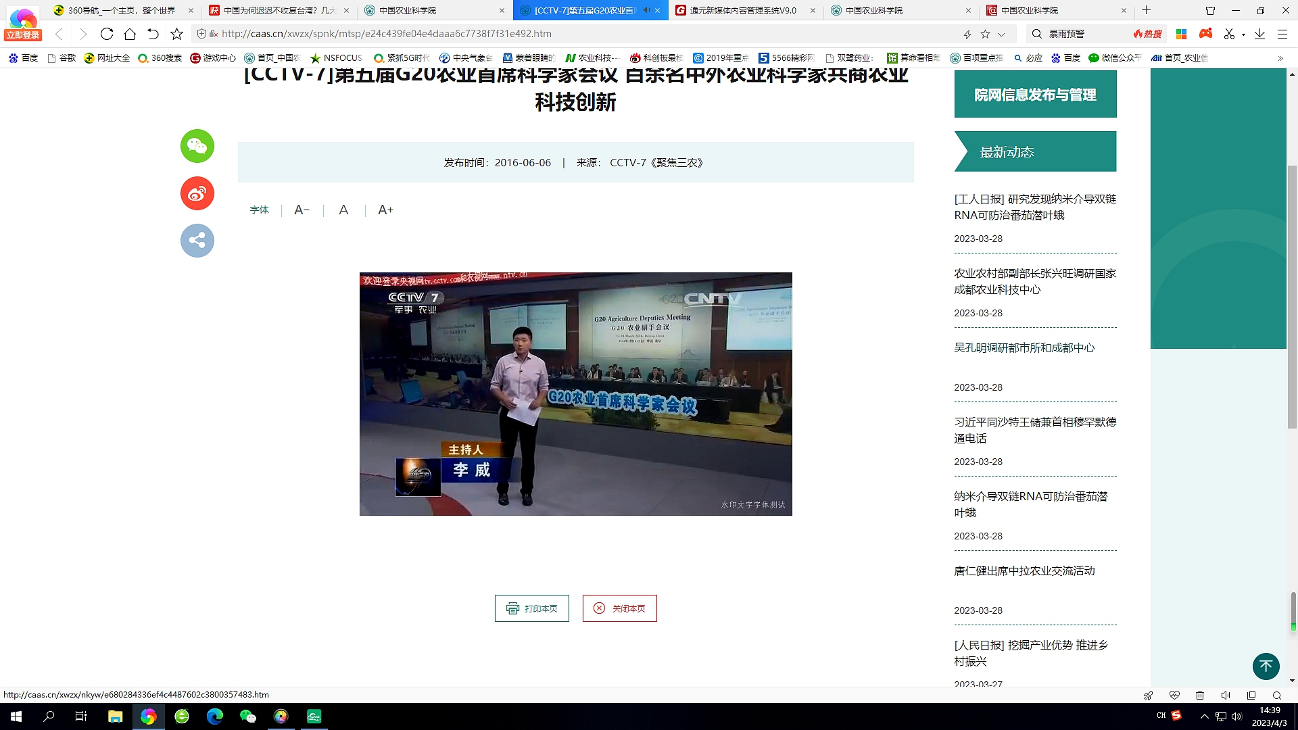Open the 游戏中心 bookmark
The image size is (1298, 730).
(214, 58)
